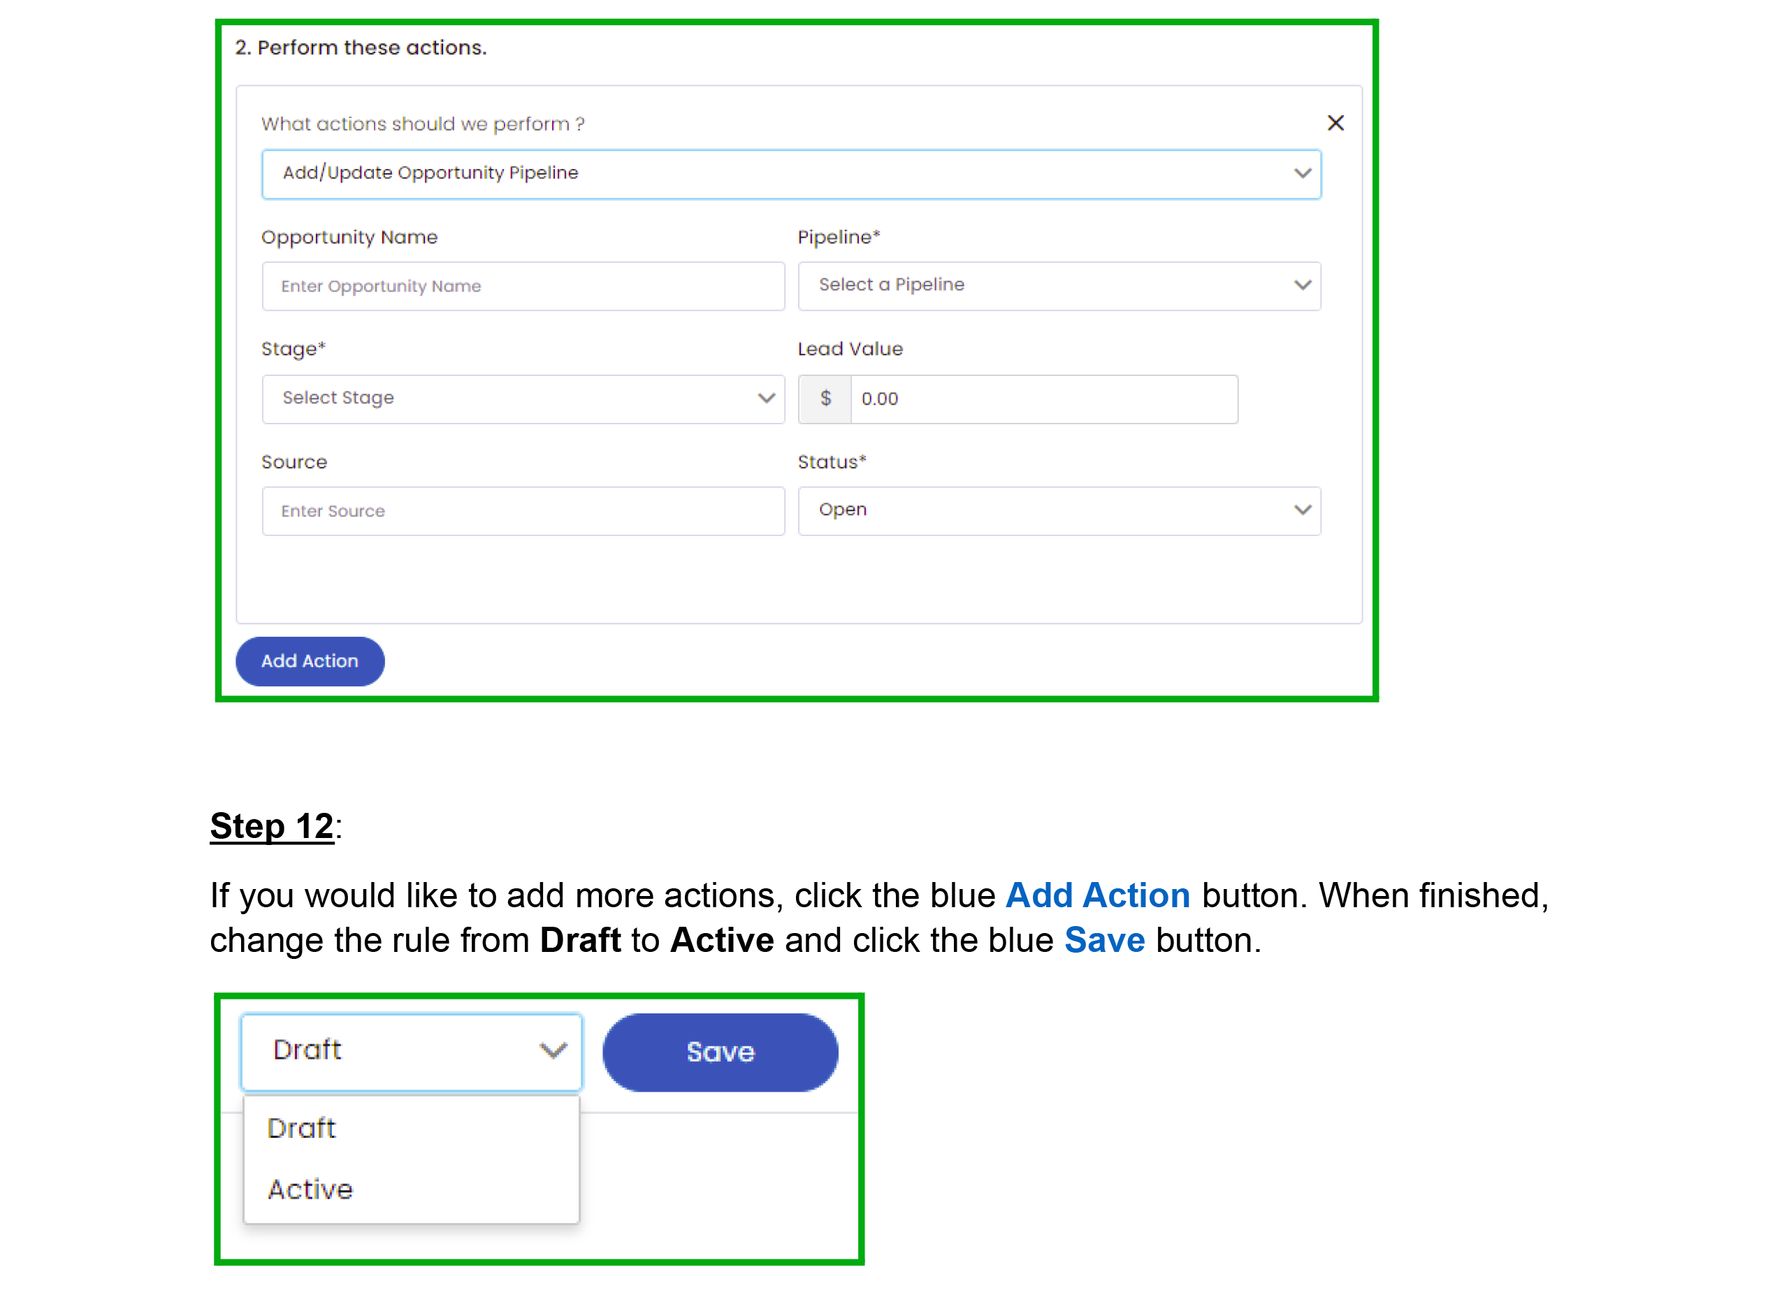Click the Step 12 heading text
Image resolution: width=1782 pixels, height=1300 pixels.
click(x=271, y=826)
